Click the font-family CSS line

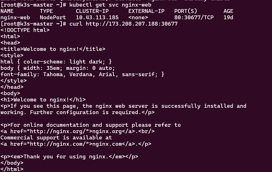pyautogui.click(x=82, y=74)
